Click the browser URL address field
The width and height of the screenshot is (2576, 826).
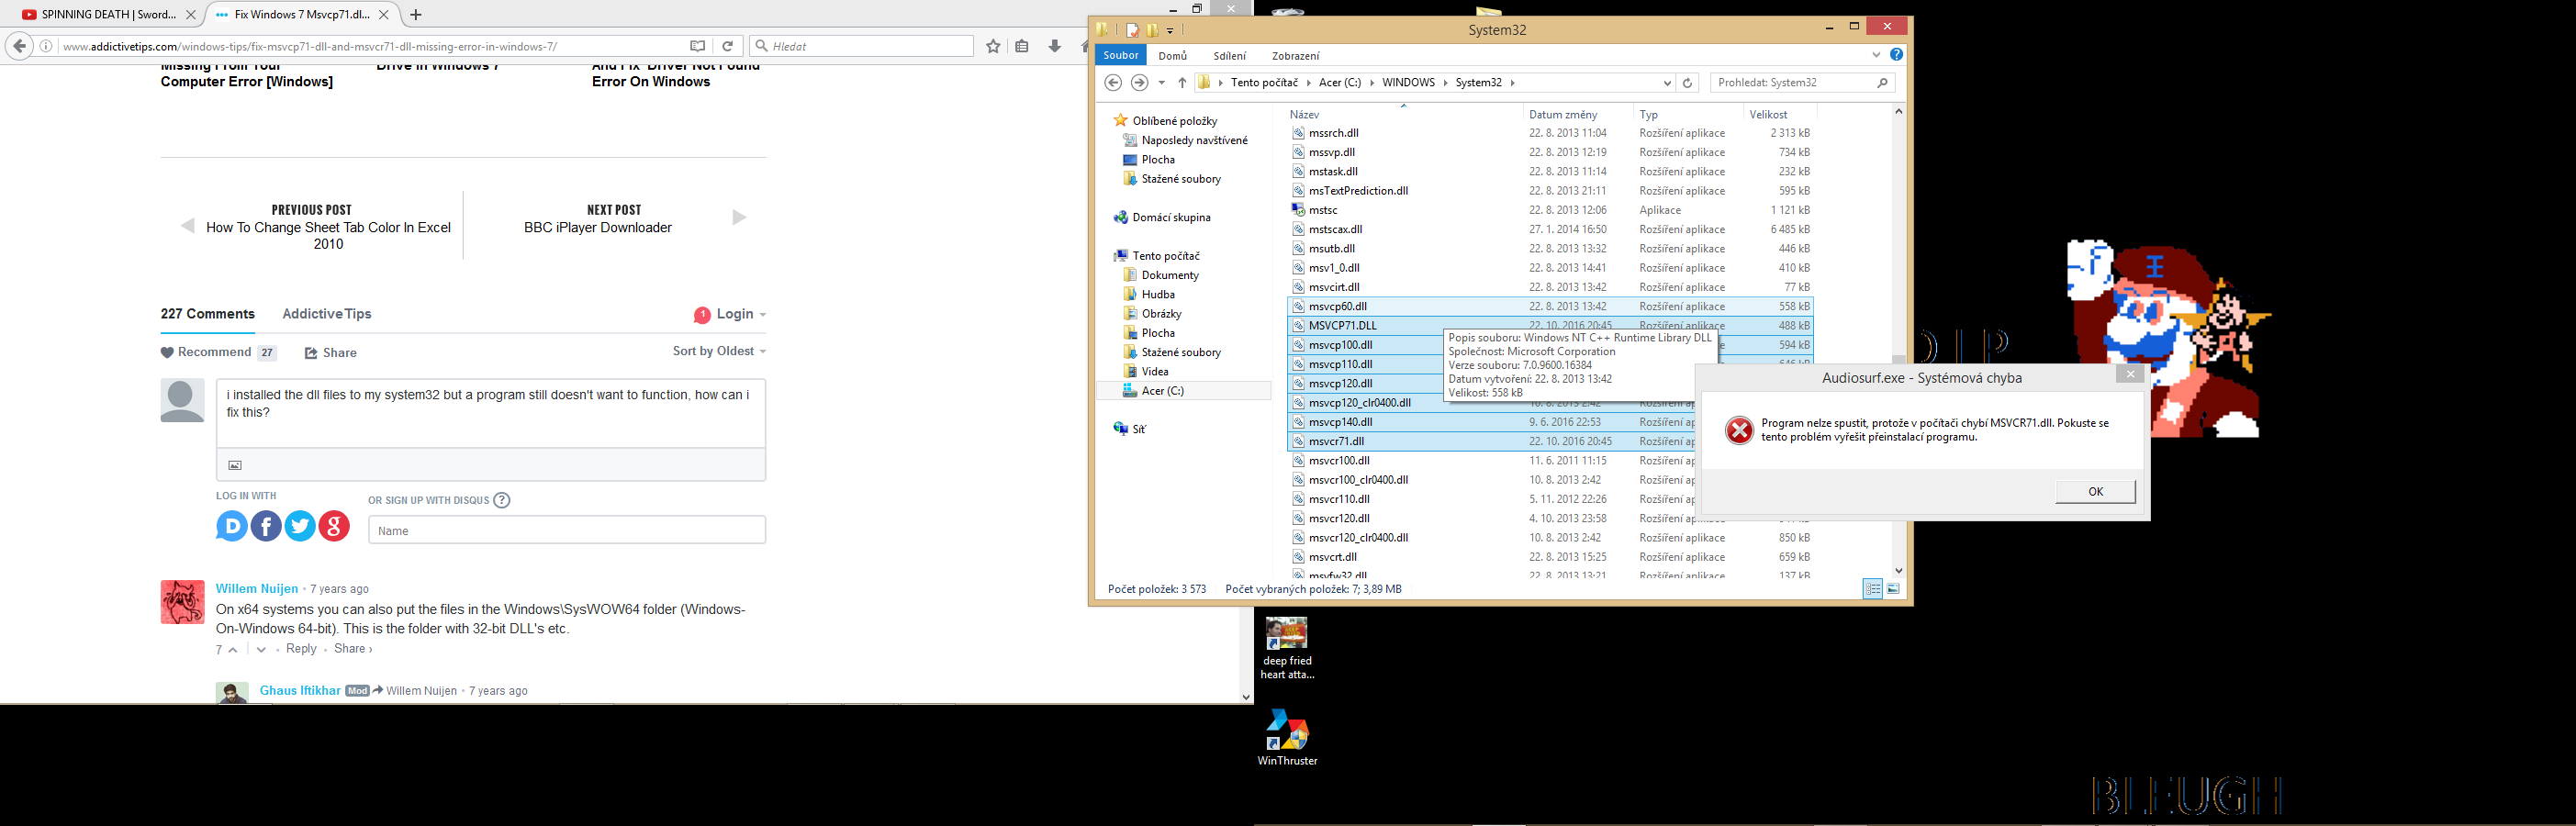(370, 46)
